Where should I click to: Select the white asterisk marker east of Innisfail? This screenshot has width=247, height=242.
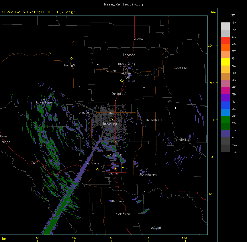pyautogui.click(x=144, y=87)
